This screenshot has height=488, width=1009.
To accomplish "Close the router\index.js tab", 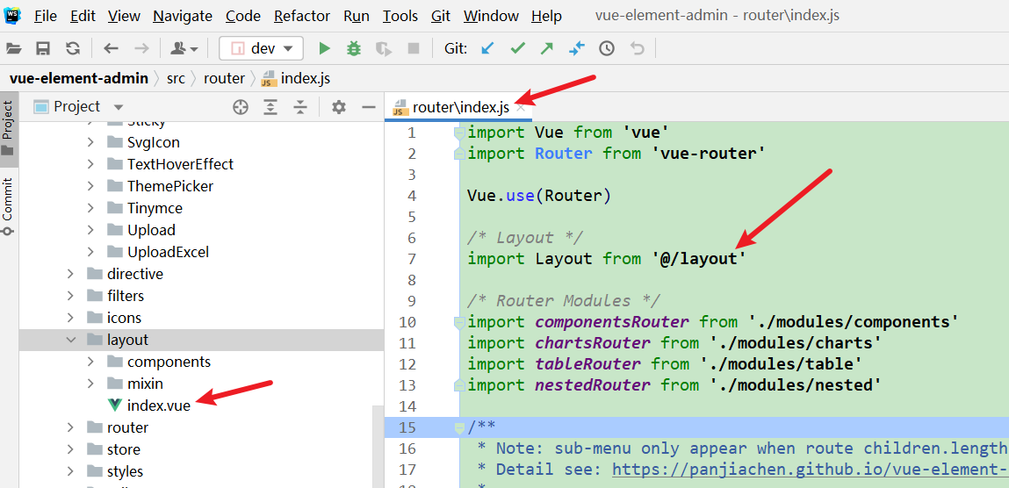I will coord(521,107).
